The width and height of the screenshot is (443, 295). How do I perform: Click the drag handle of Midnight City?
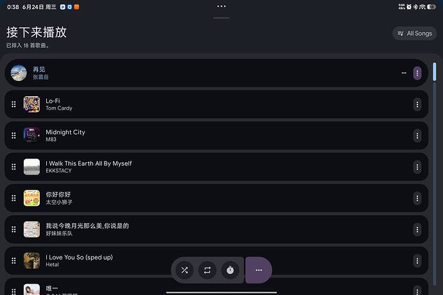13,136
